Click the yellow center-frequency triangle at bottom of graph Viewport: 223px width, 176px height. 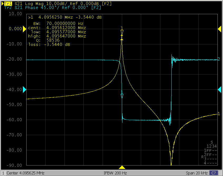pyautogui.click(x=122, y=167)
